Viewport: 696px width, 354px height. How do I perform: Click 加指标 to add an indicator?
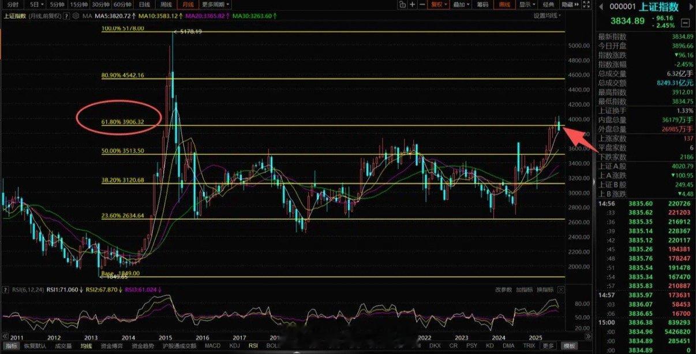(x=525, y=289)
